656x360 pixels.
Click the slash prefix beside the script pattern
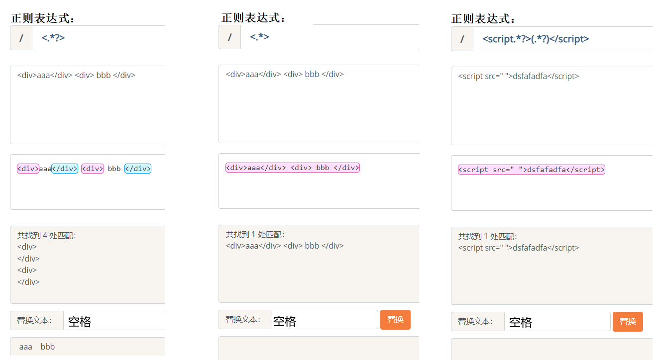[x=462, y=39]
